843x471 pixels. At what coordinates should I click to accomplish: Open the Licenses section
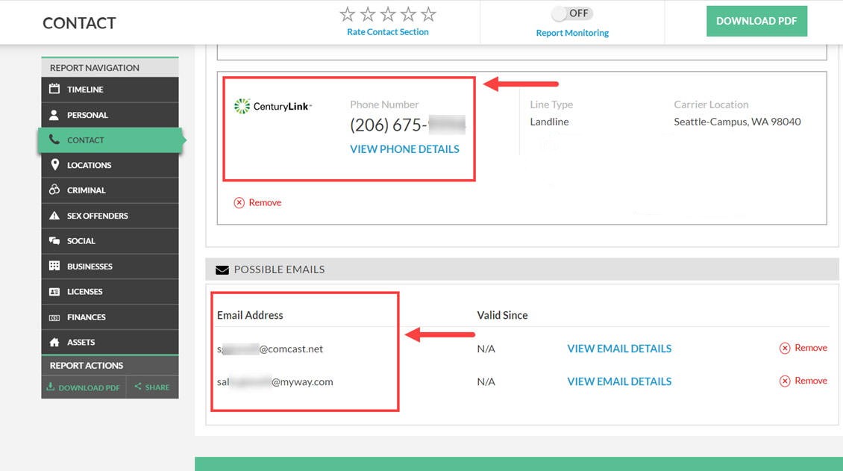tap(110, 291)
